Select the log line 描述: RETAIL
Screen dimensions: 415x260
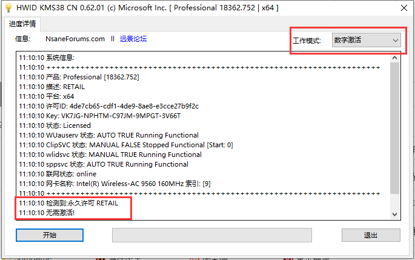click(52, 87)
